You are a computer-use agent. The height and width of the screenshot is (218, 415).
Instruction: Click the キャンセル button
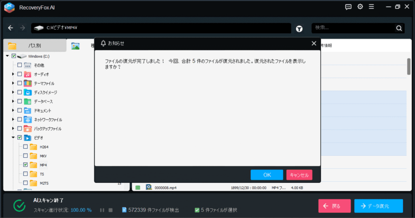(x=299, y=175)
